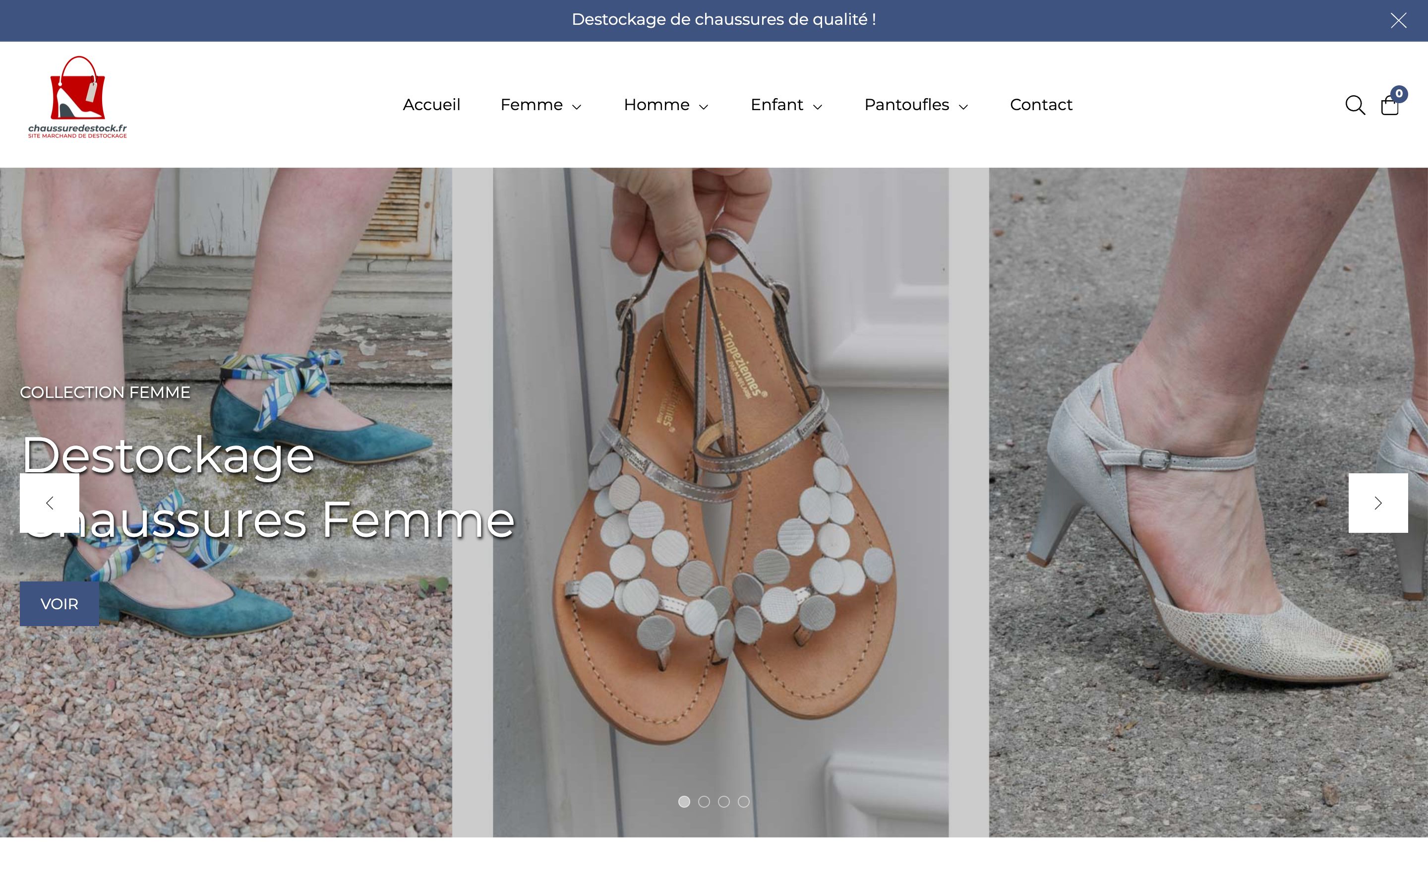This screenshot has height=893, width=1428.
Task: Open the Accueil menu item
Action: [x=431, y=105]
